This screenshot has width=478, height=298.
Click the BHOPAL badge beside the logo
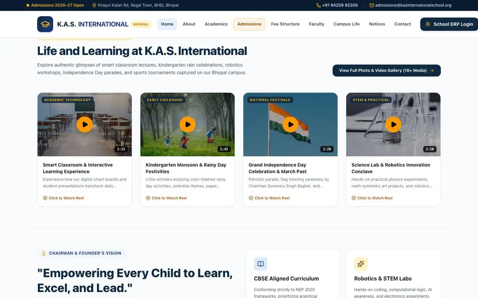pos(141,24)
